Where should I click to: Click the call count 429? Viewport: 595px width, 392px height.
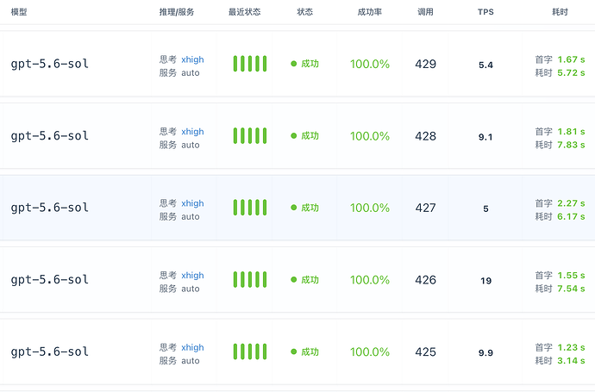[425, 64]
